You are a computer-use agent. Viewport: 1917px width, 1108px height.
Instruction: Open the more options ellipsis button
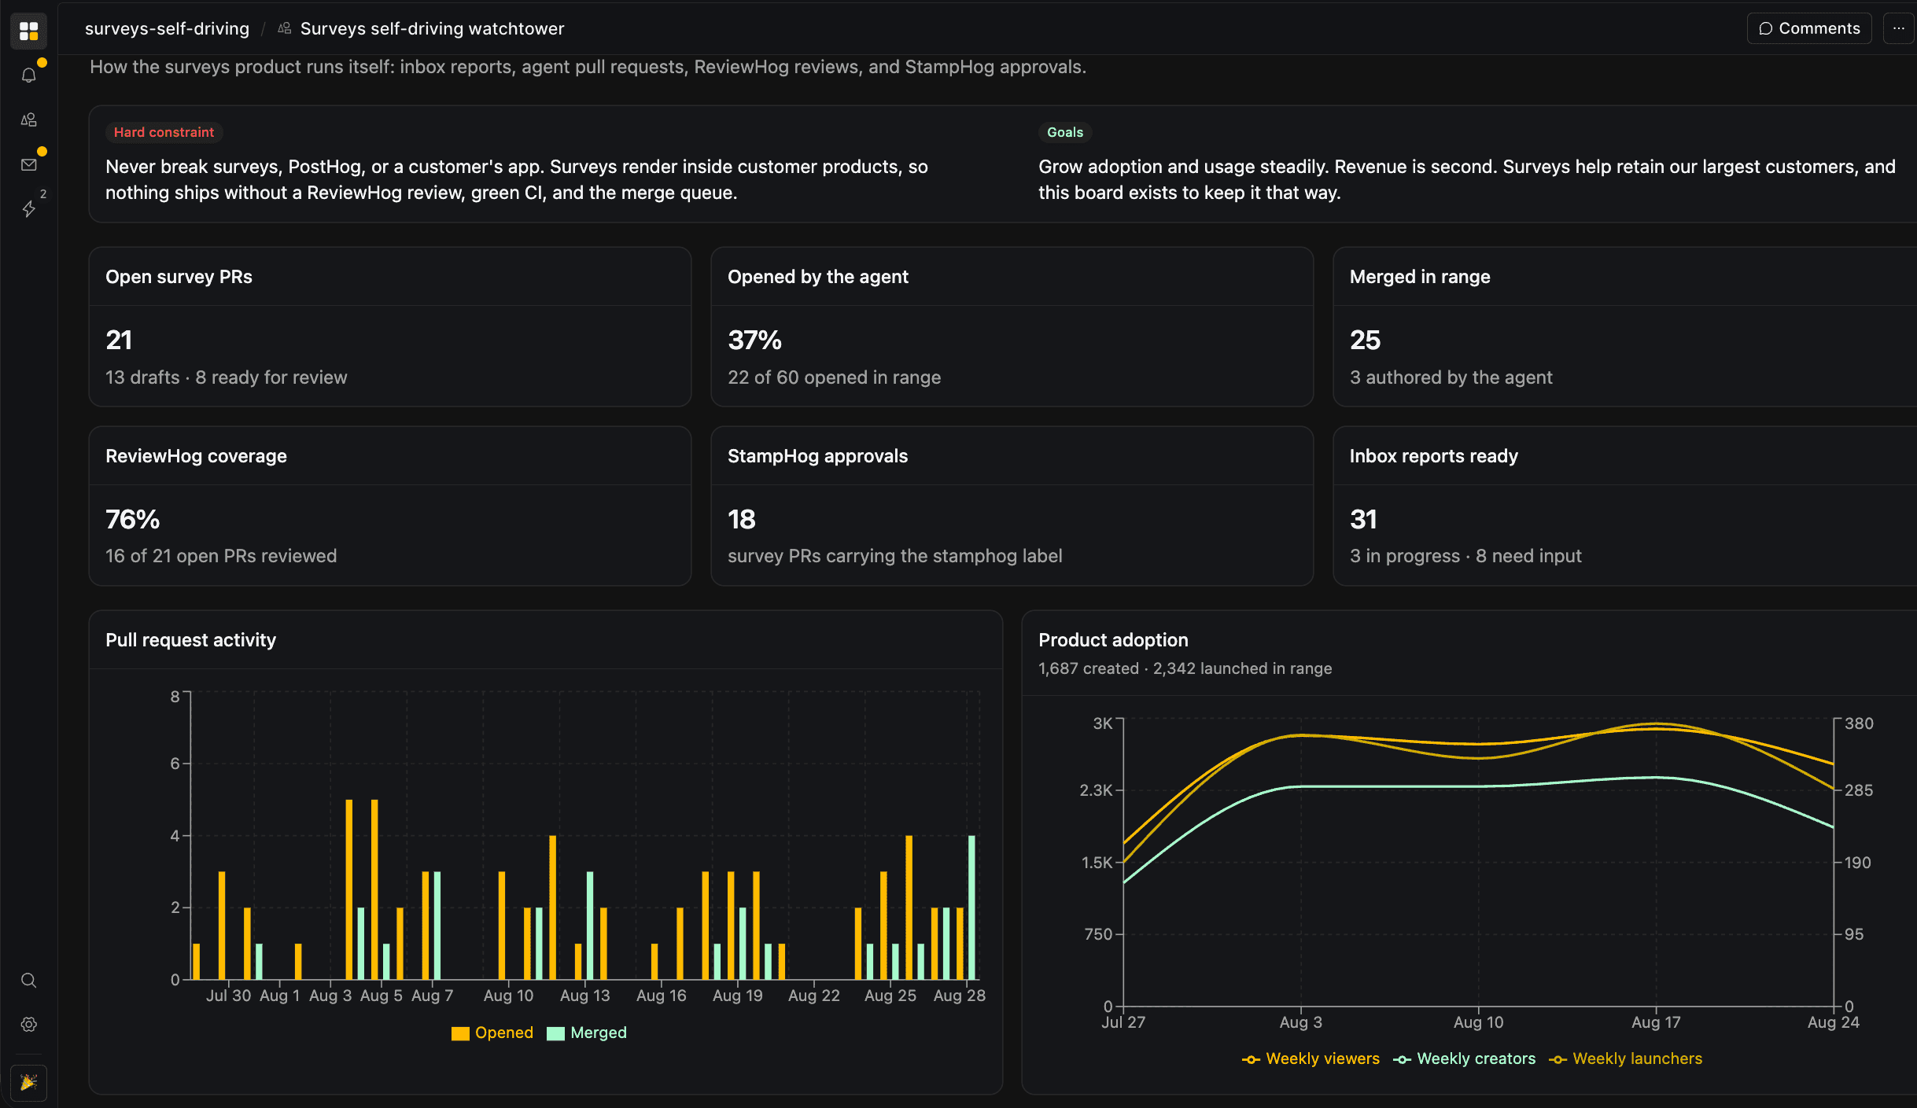click(x=1899, y=28)
